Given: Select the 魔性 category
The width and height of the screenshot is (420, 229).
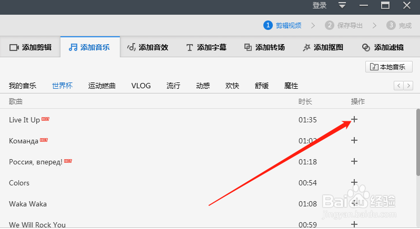Looking at the screenshot, I should pos(291,86).
